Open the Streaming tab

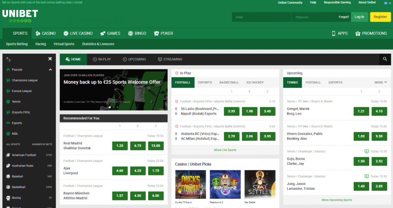pyautogui.click(x=170, y=59)
